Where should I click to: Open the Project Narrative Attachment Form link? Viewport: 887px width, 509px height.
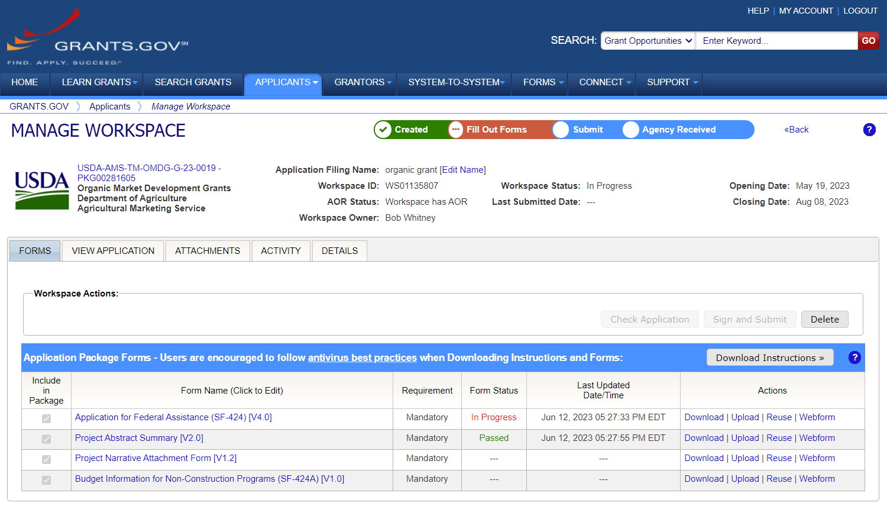[x=156, y=458]
